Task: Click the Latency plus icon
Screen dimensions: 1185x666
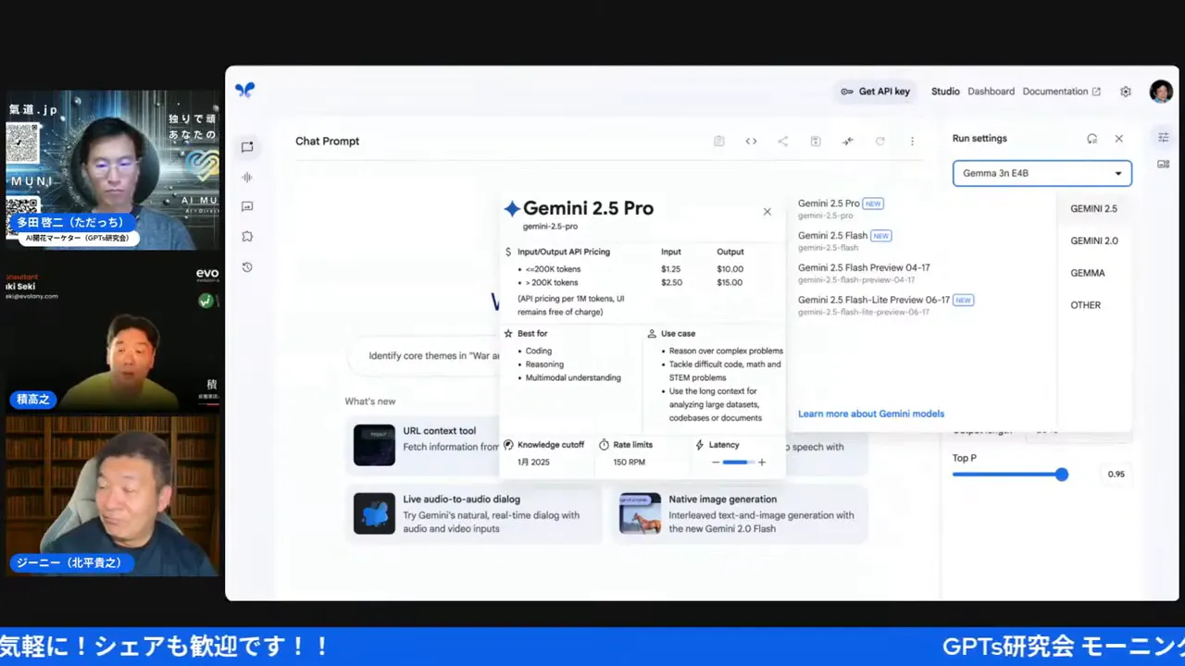Action: point(762,462)
